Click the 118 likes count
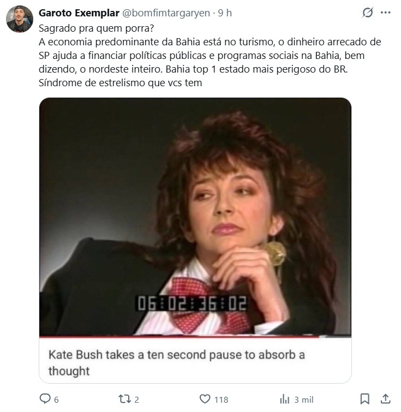Image resolution: width=401 pixels, height=412 pixels. pos(221,399)
